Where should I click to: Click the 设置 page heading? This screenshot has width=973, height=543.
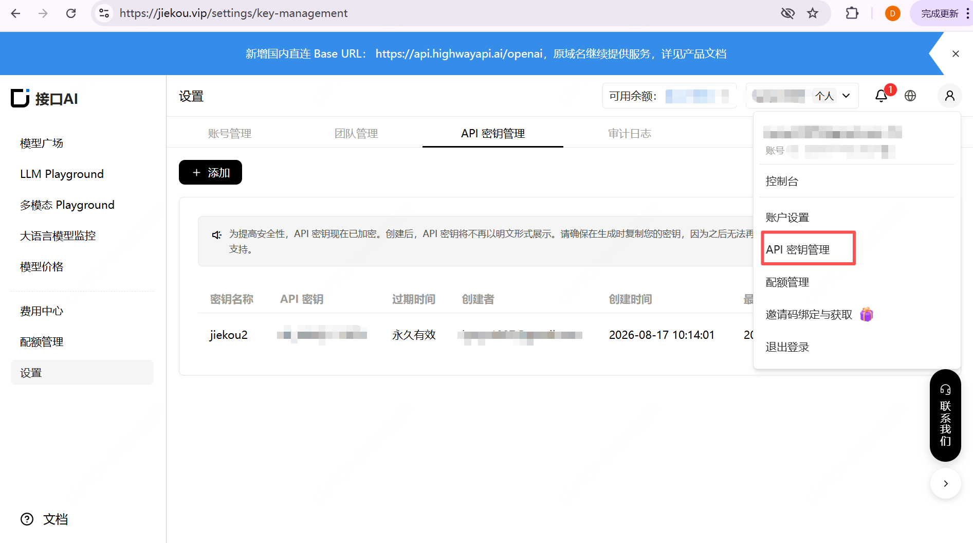tap(191, 96)
